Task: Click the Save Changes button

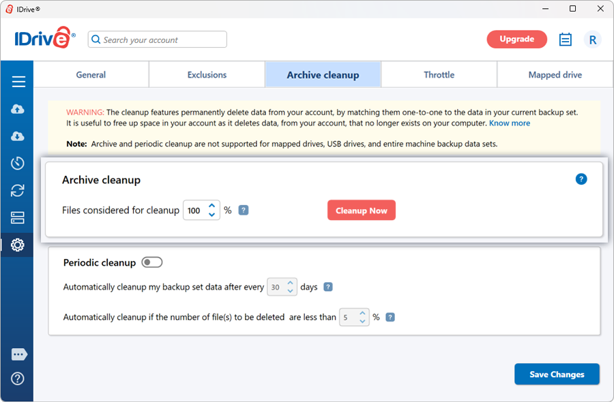Action: point(557,374)
